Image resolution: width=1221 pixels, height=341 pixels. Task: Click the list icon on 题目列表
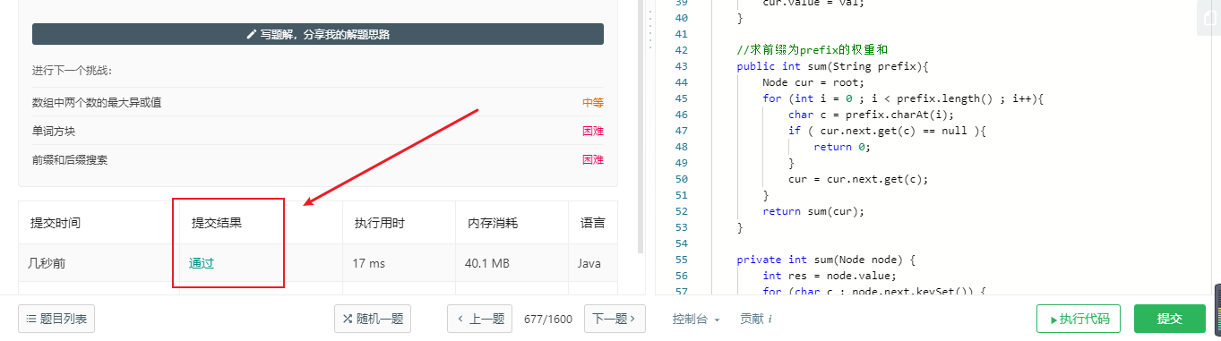pos(31,319)
